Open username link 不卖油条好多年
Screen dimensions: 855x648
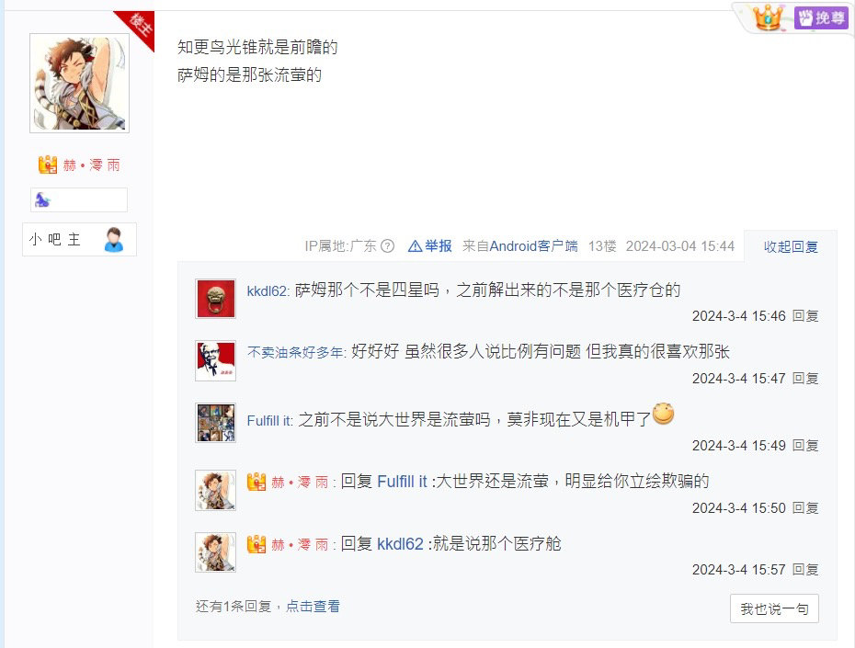[x=295, y=352]
